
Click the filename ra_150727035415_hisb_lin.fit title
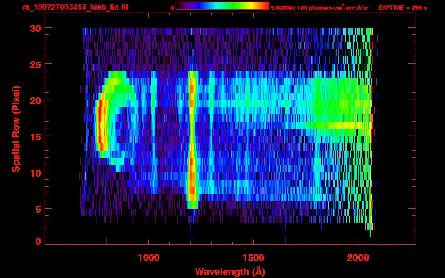click(x=75, y=7)
